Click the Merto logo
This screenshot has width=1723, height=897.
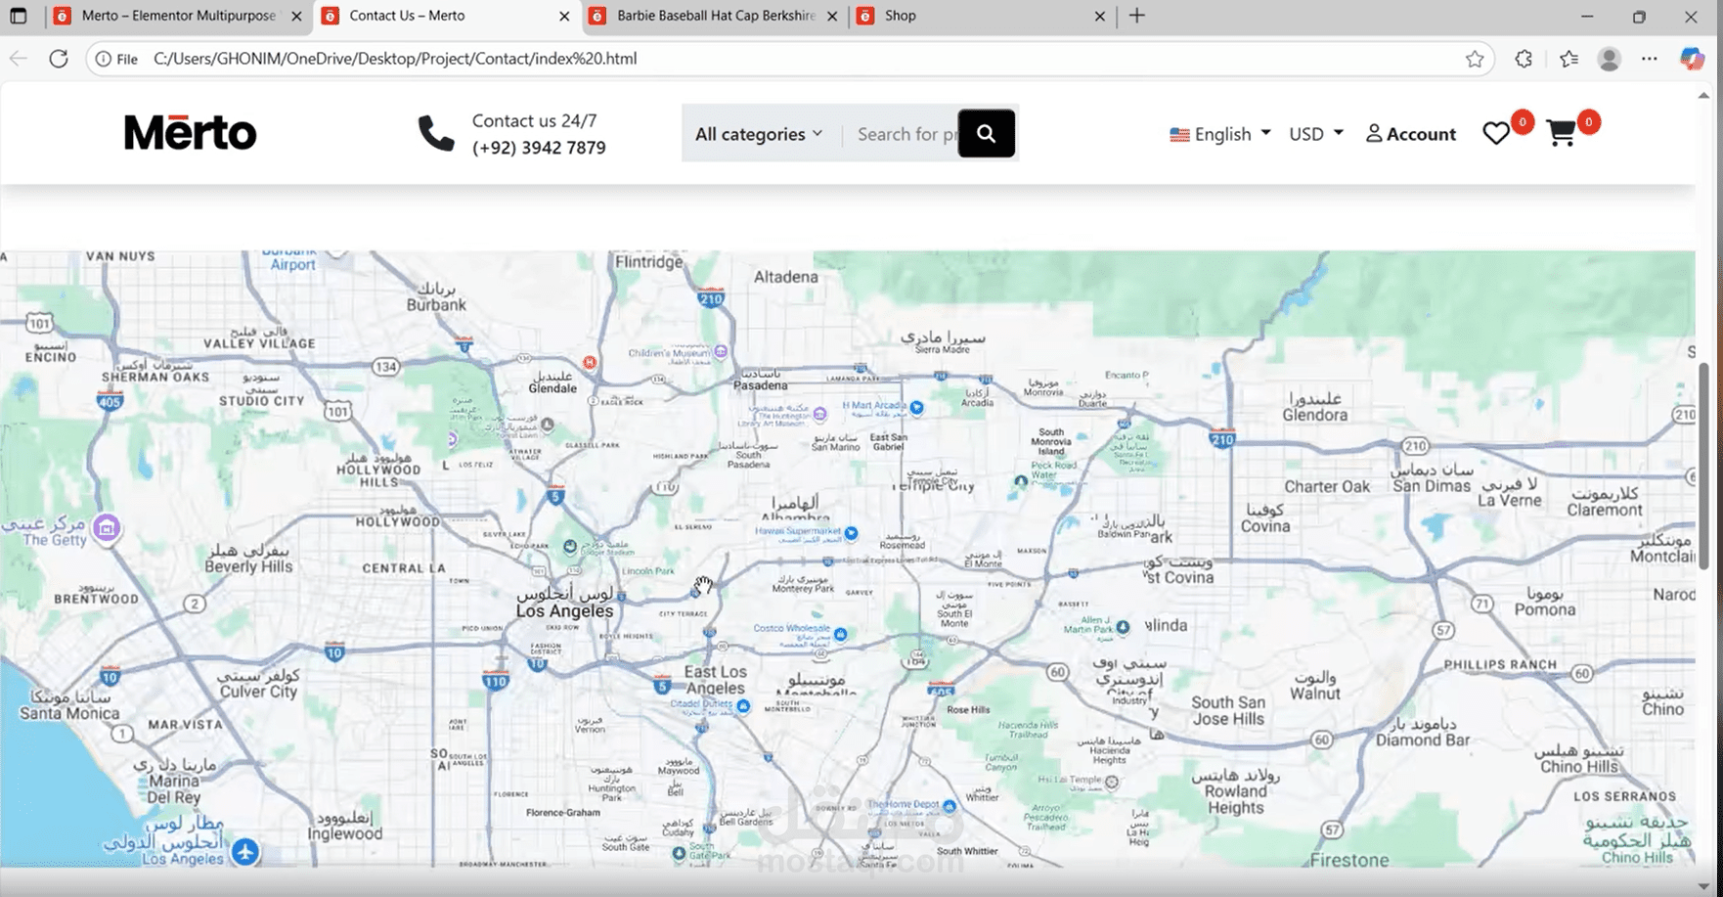click(x=191, y=133)
